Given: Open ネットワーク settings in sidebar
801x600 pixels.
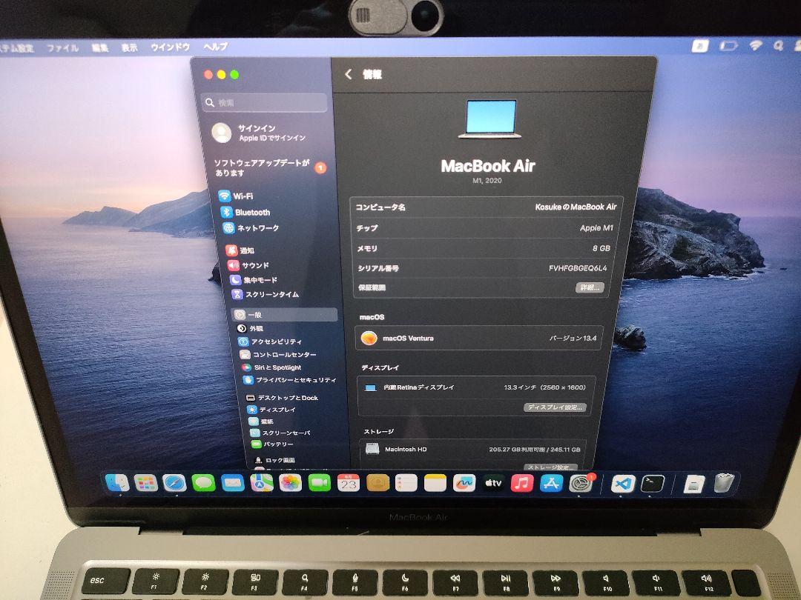Looking at the screenshot, I should tap(251, 228).
